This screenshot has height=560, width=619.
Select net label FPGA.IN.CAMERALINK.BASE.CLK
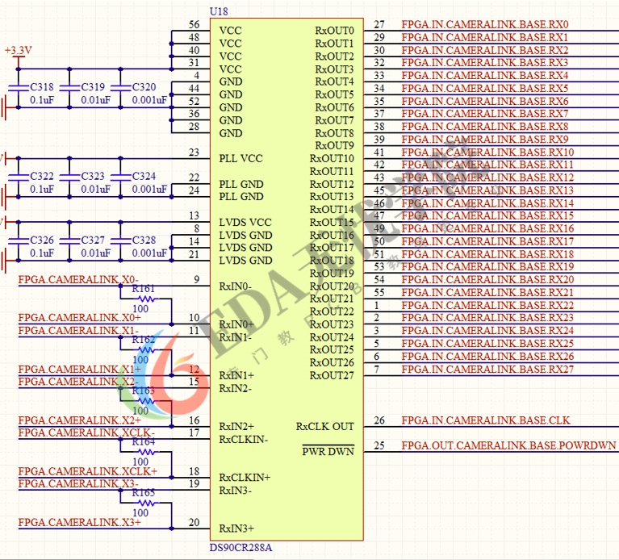click(x=486, y=420)
